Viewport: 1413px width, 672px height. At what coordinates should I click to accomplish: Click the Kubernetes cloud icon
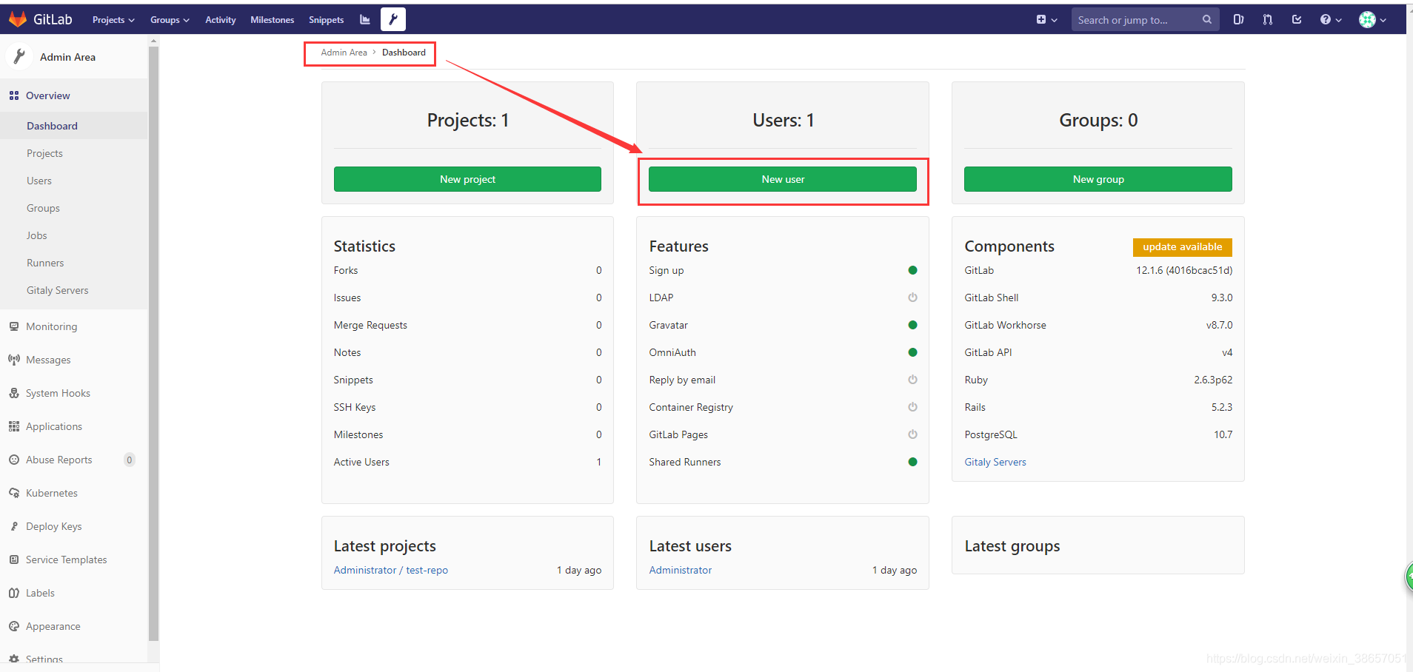[x=14, y=493]
